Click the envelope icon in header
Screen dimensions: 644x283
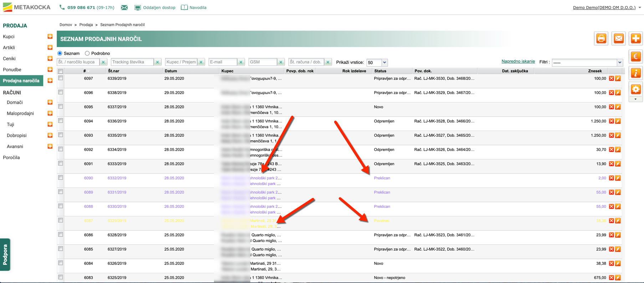pyautogui.click(x=124, y=7)
